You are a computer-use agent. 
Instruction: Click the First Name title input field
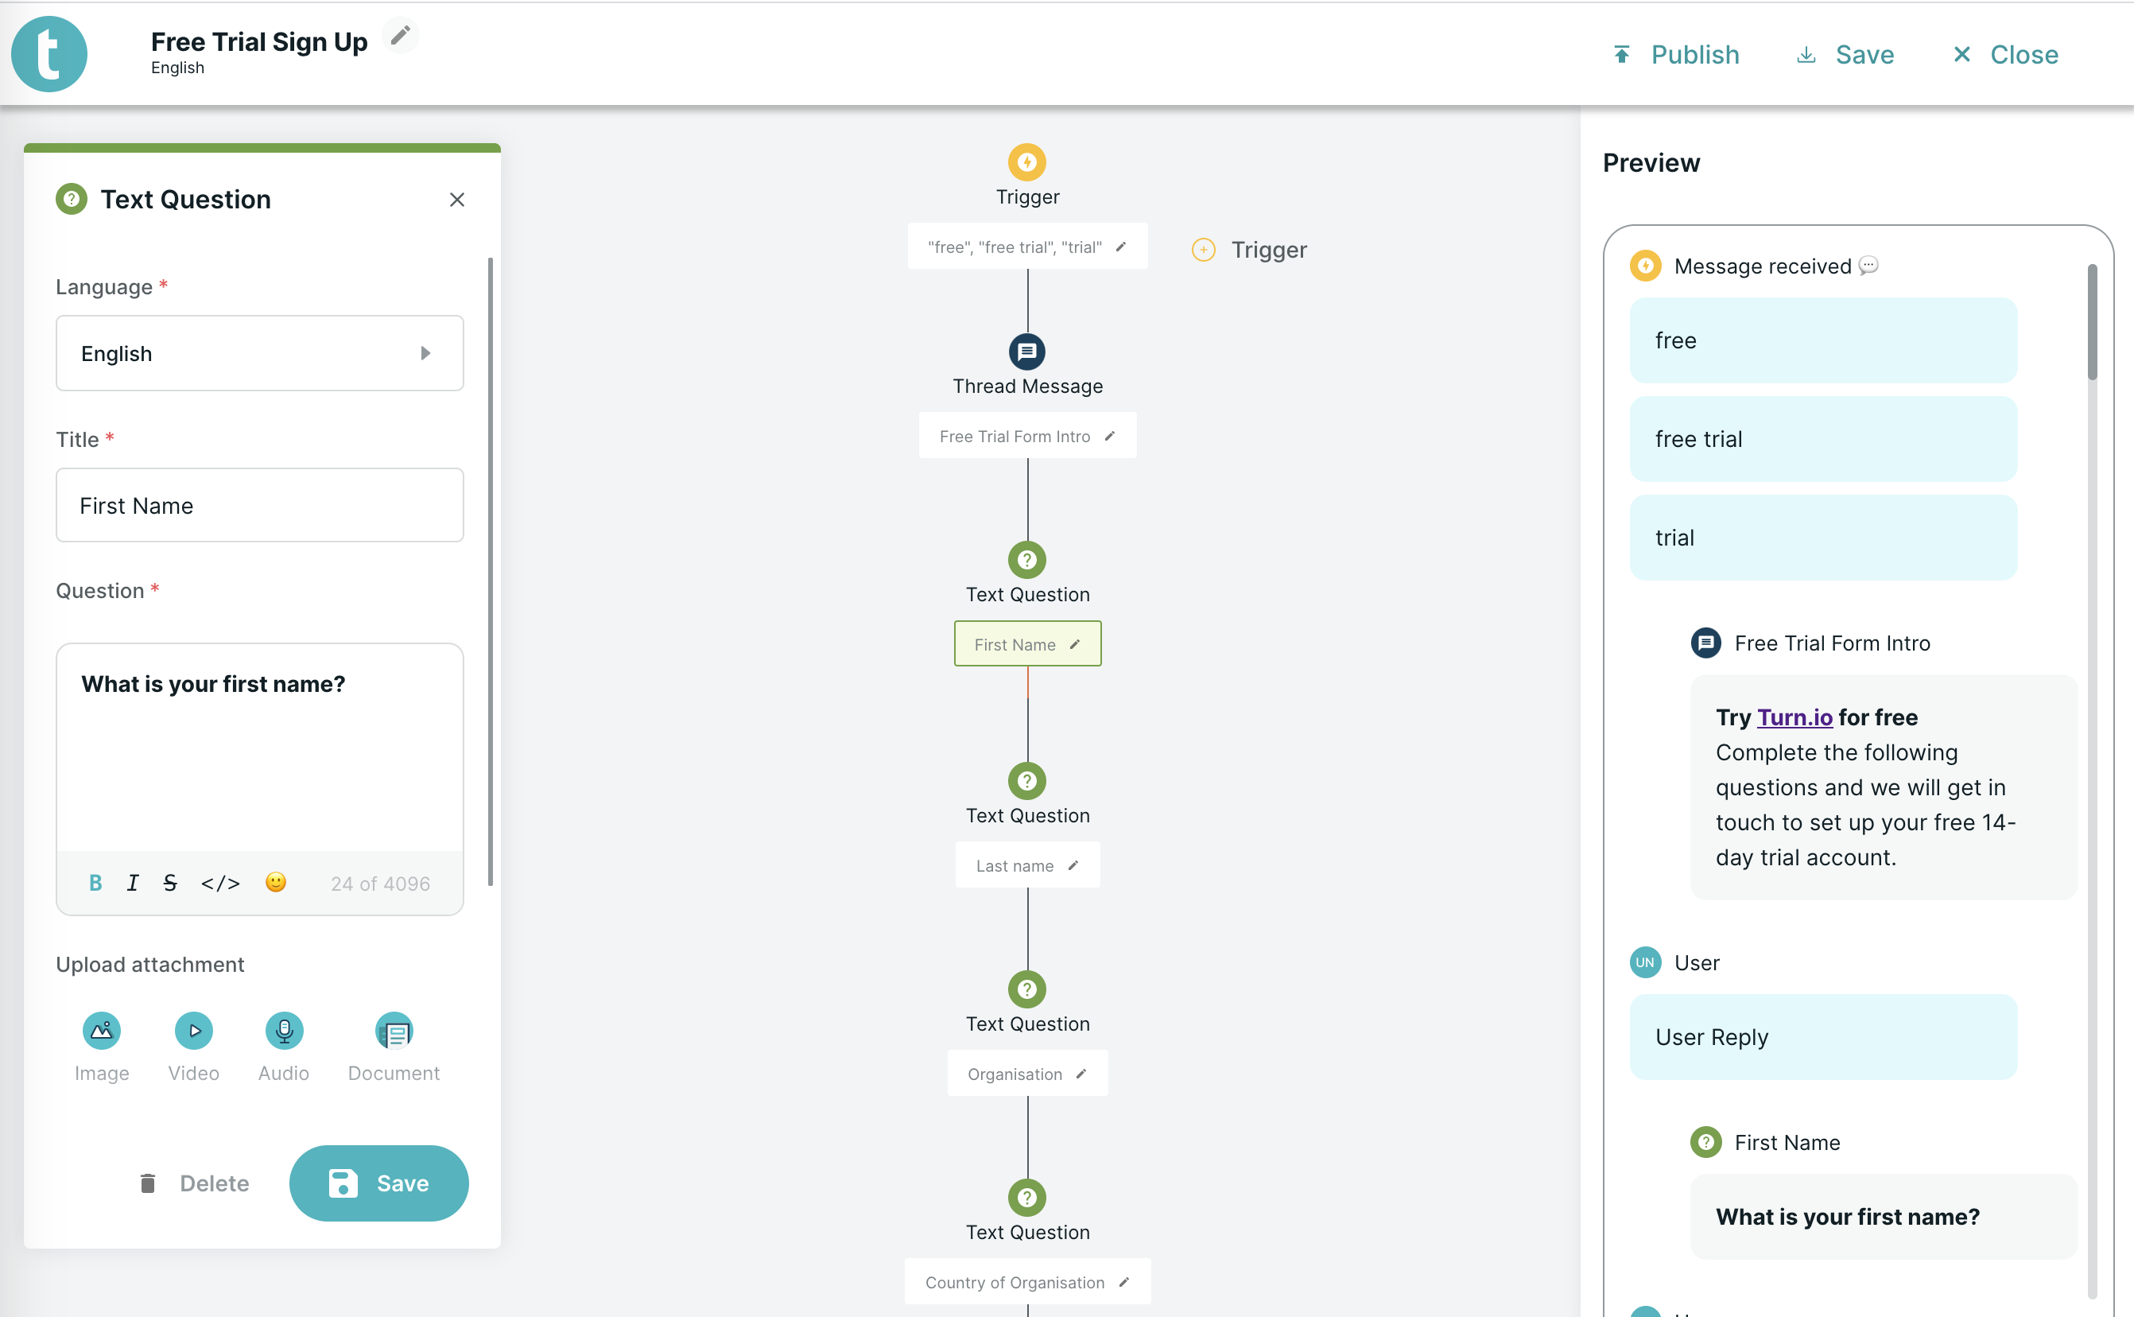tap(259, 503)
